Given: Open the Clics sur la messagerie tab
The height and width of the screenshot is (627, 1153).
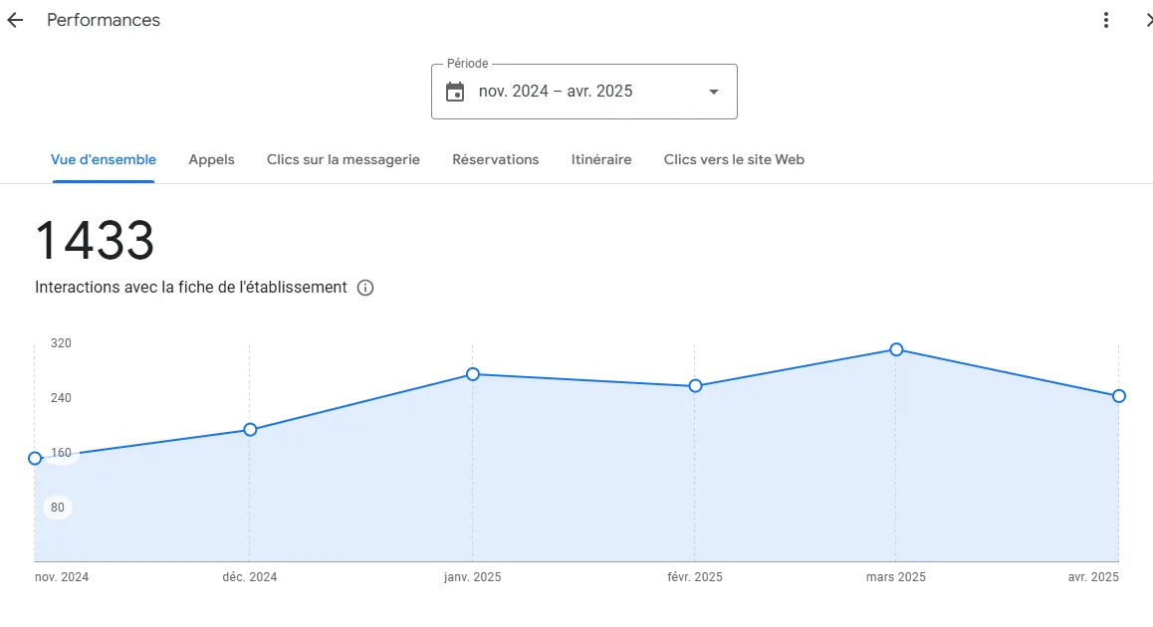Looking at the screenshot, I should [x=343, y=159].
